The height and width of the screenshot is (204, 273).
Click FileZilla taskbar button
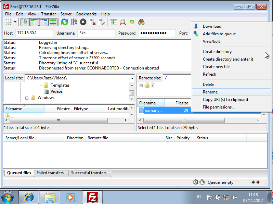[x=92, y=197]
